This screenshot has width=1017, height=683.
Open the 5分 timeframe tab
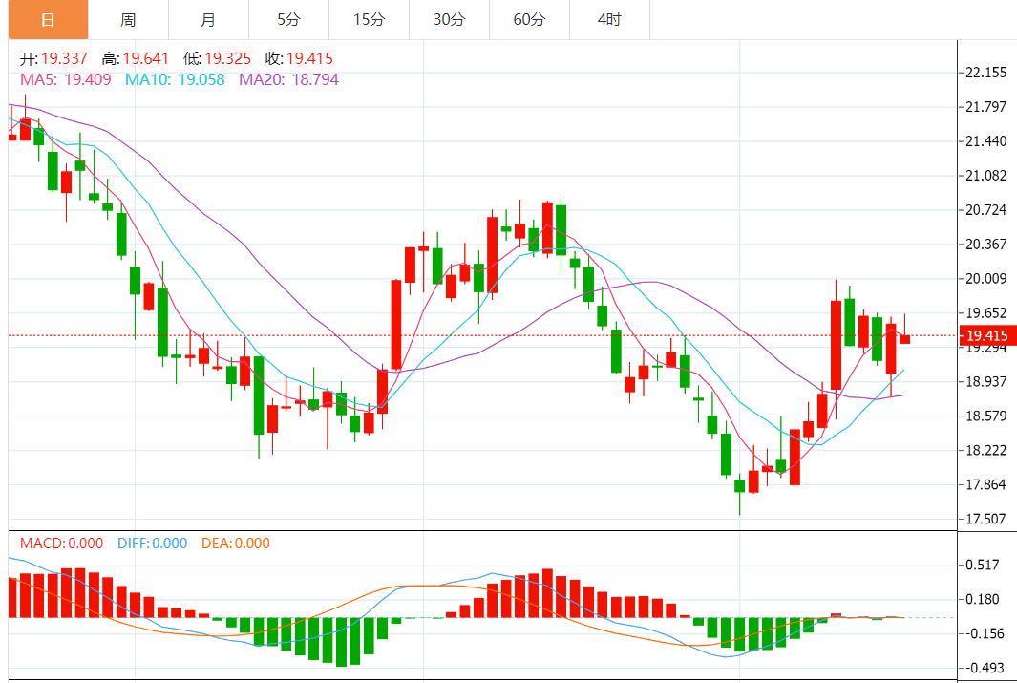[x=288, y=20]
